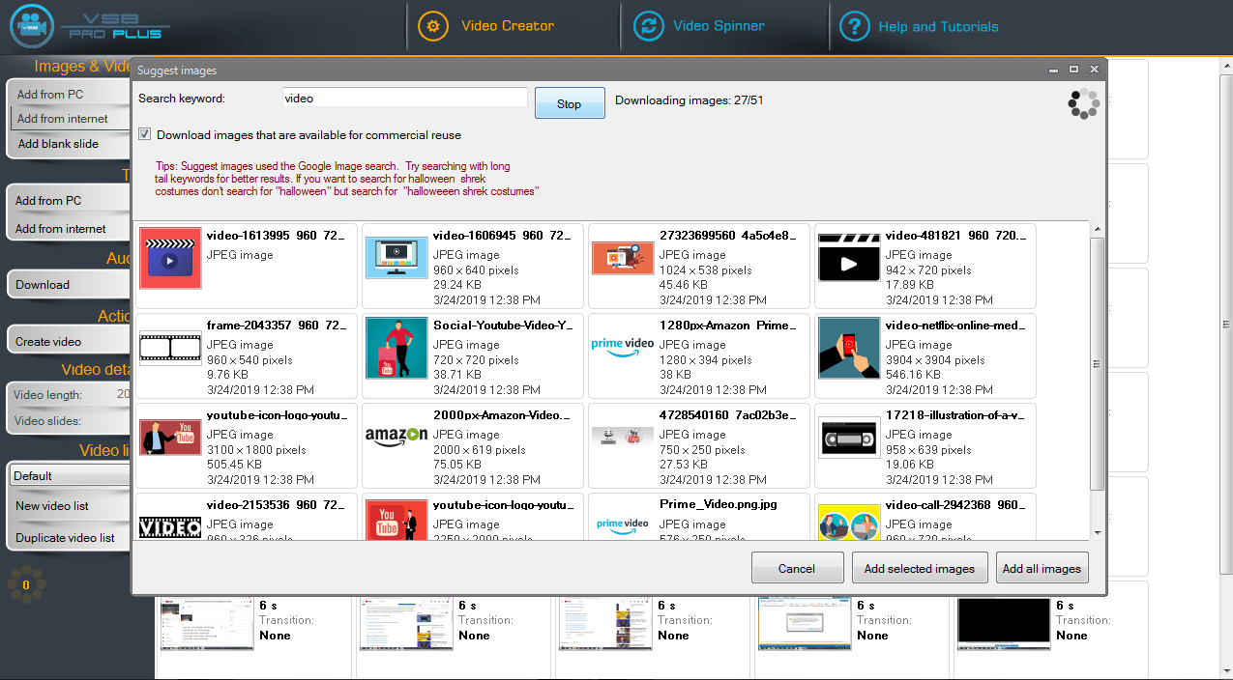Select the video-1606945 monitor thumbnail
The image size is (1233, 680).
[x=396, y=258]
